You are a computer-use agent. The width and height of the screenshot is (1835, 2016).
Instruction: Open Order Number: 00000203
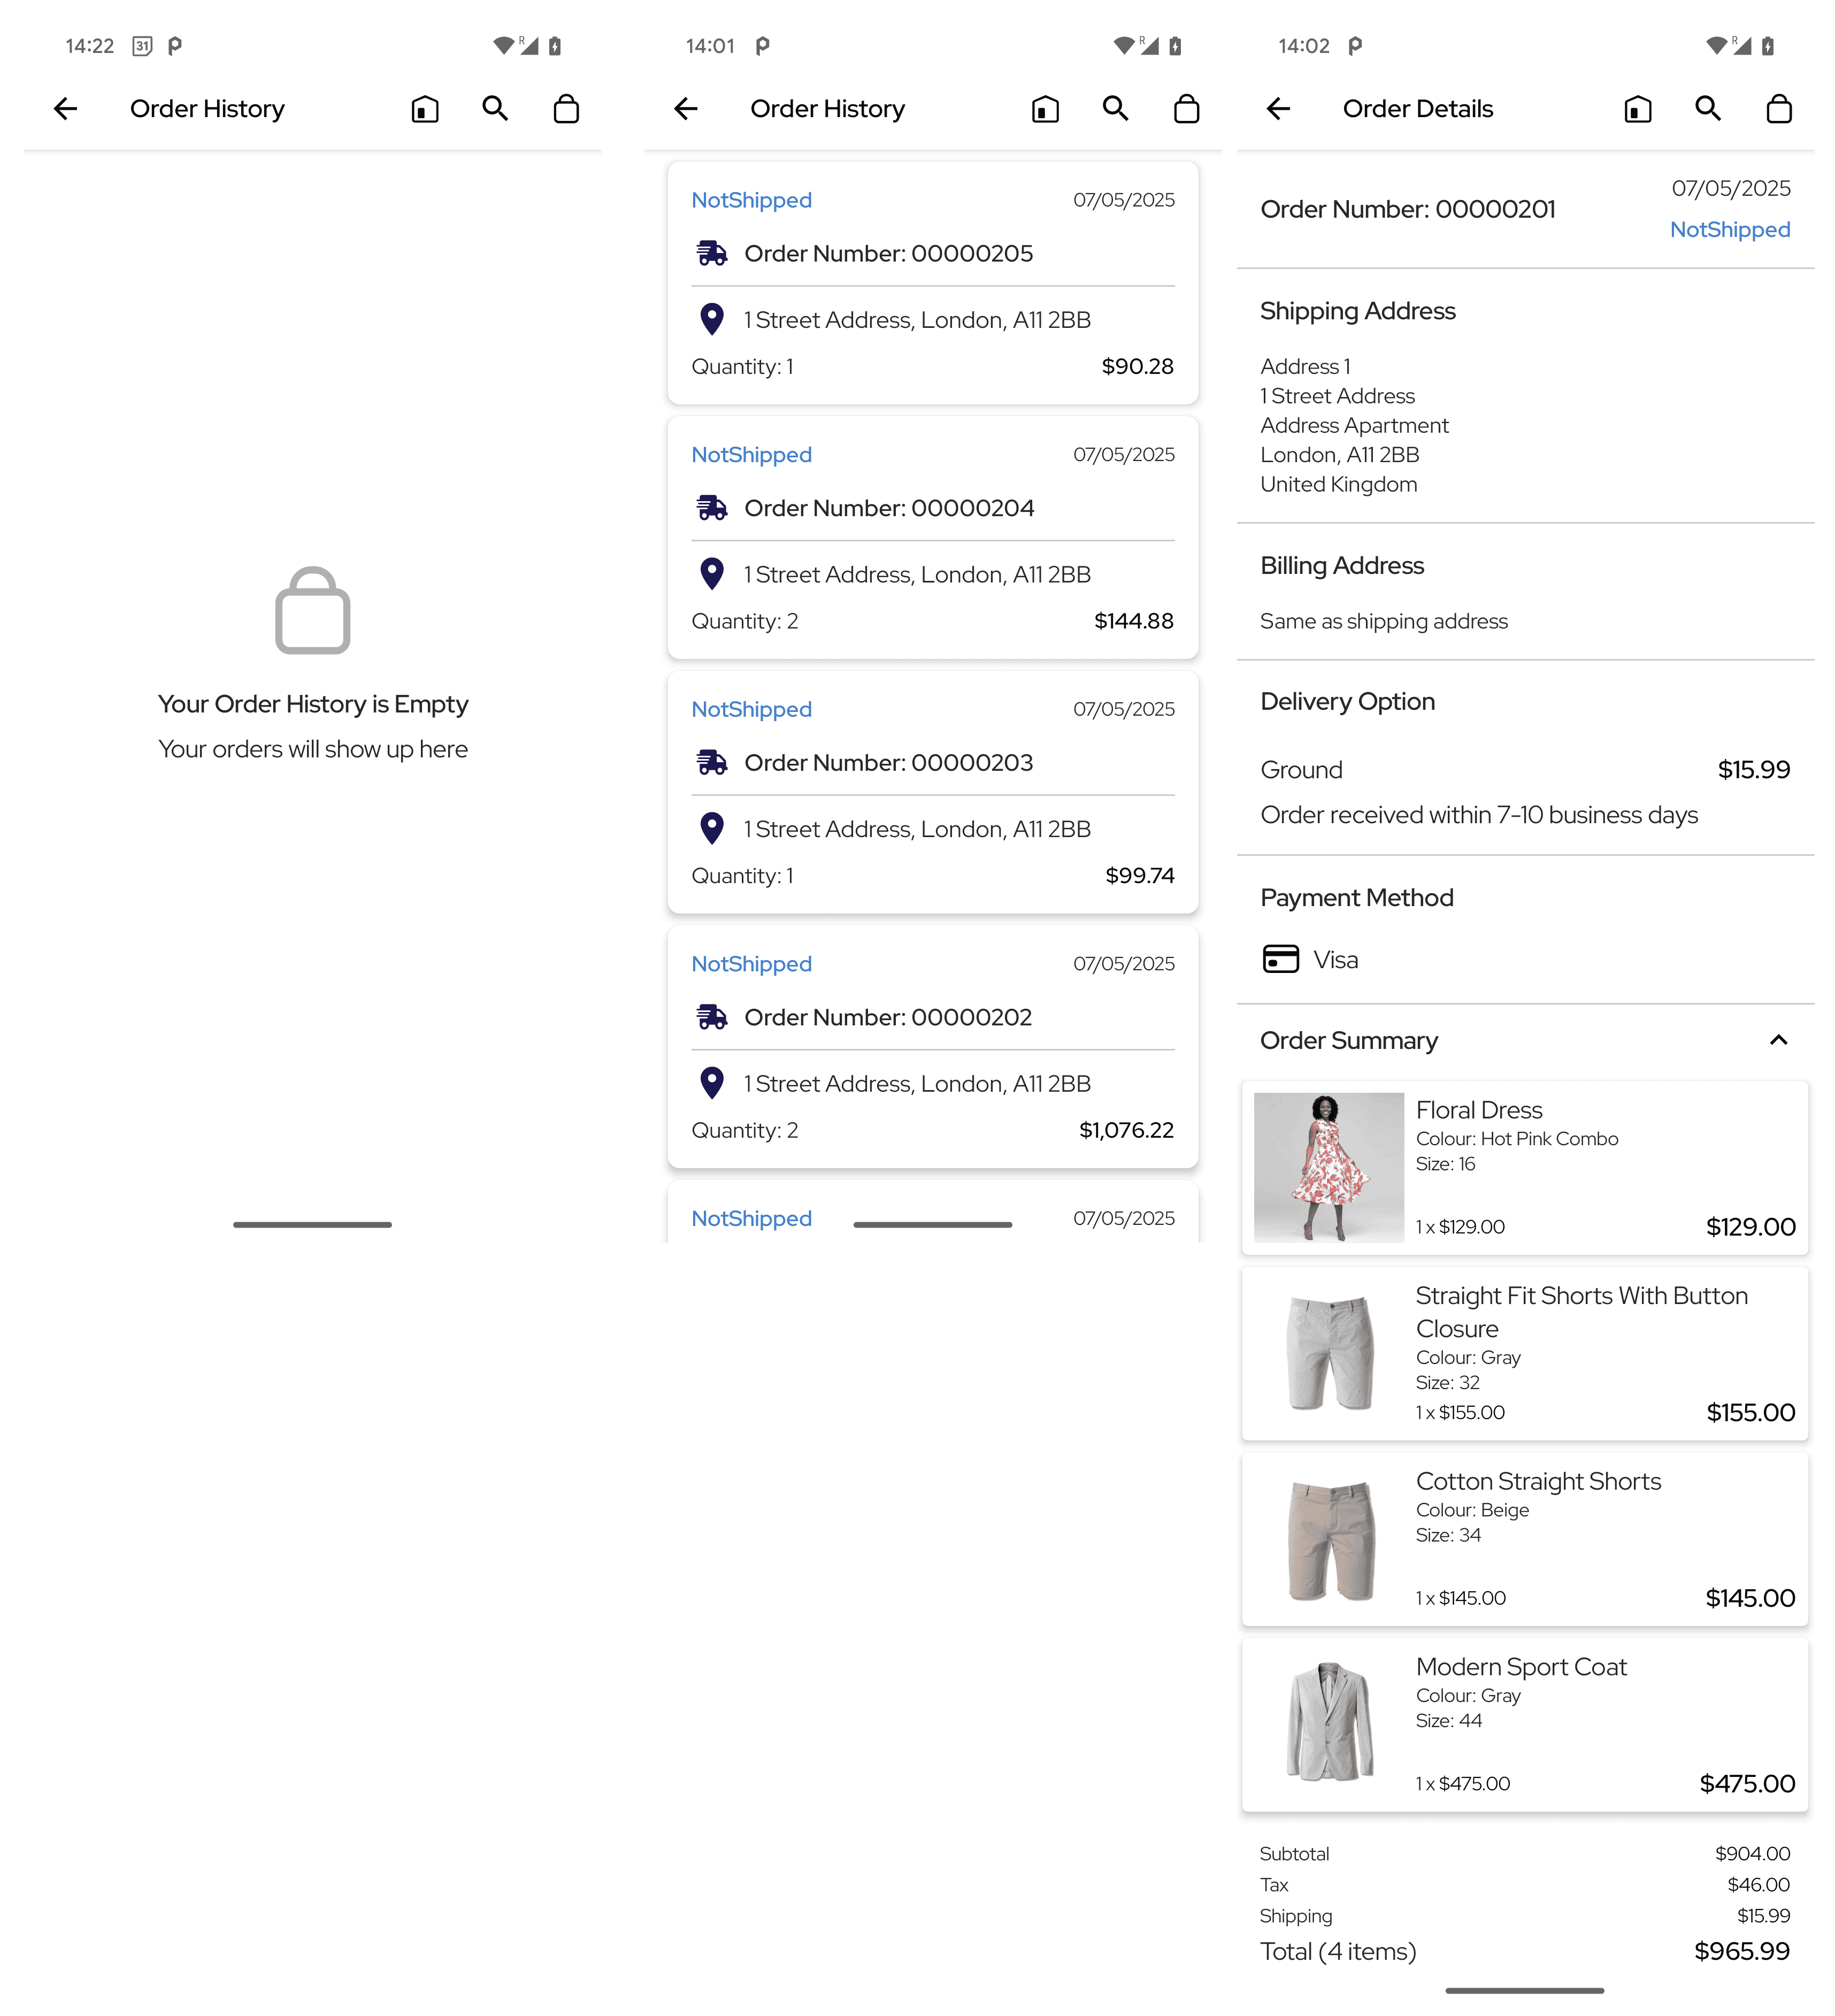pos(889,763)
